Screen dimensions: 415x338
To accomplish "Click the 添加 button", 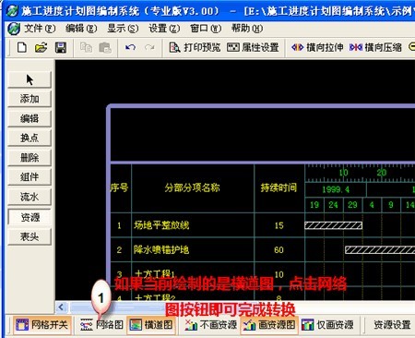I will coord(30,99).
